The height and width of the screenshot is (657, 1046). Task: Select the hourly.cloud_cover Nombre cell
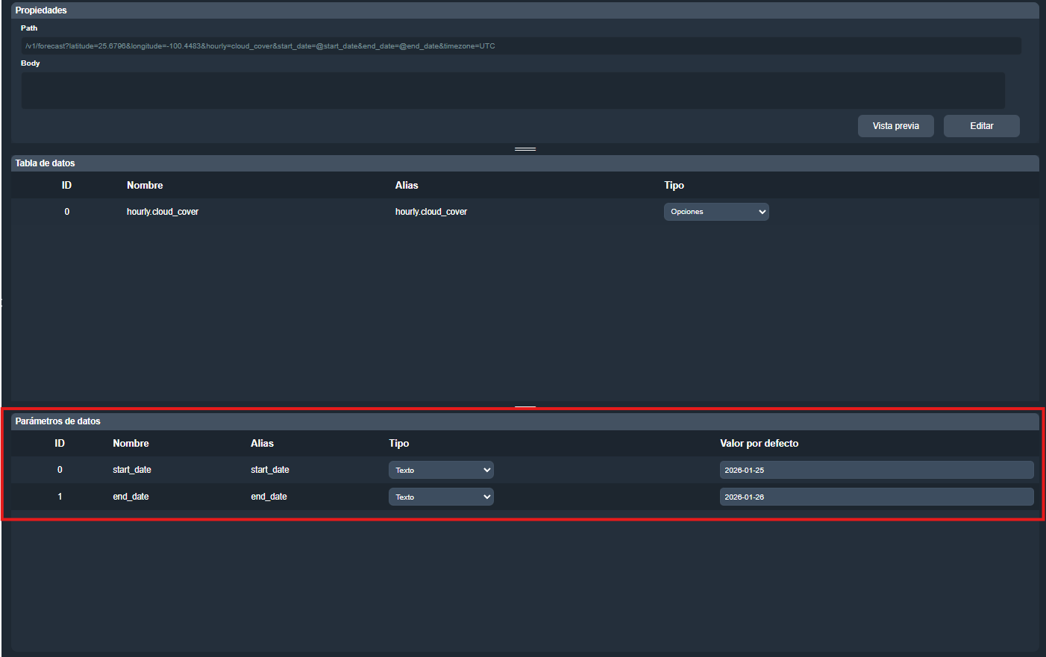tap(163, 212)
